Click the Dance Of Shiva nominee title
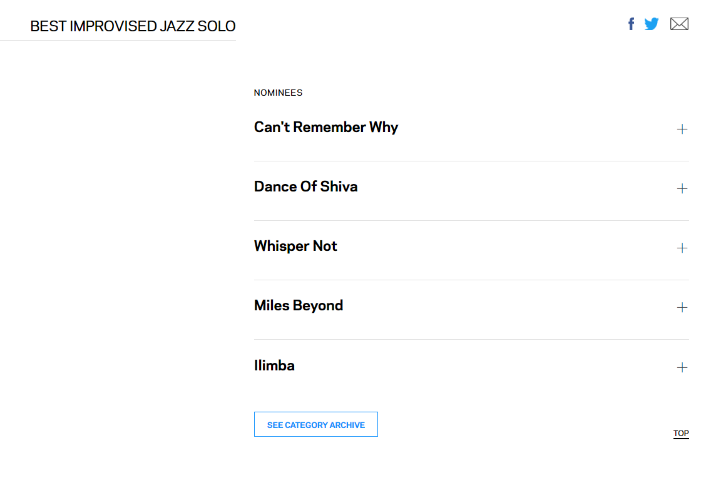This screenshot has width=701, height=478. pyautogui.click(x=306, y=187)
